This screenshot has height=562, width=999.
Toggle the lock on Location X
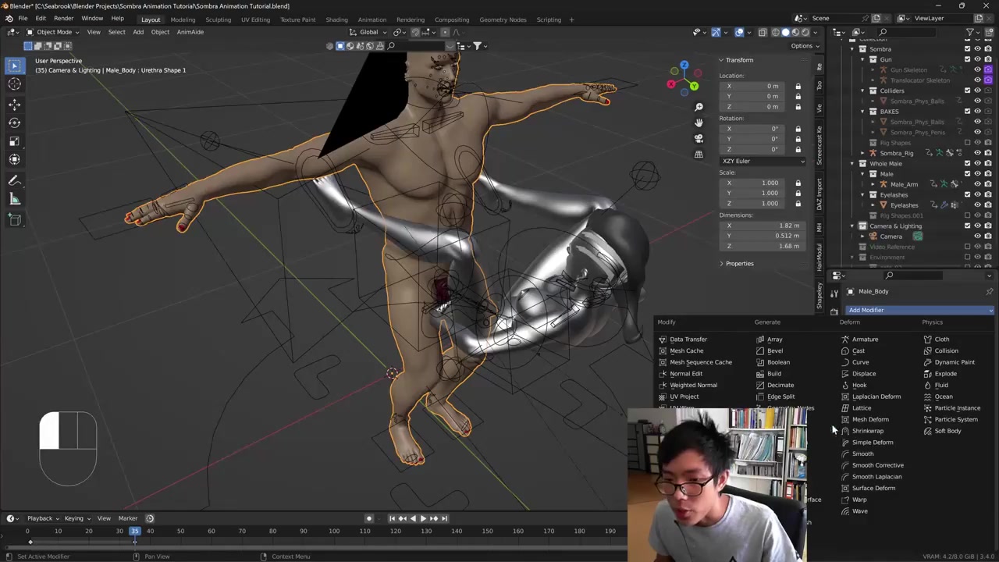(x=798, y=86)
